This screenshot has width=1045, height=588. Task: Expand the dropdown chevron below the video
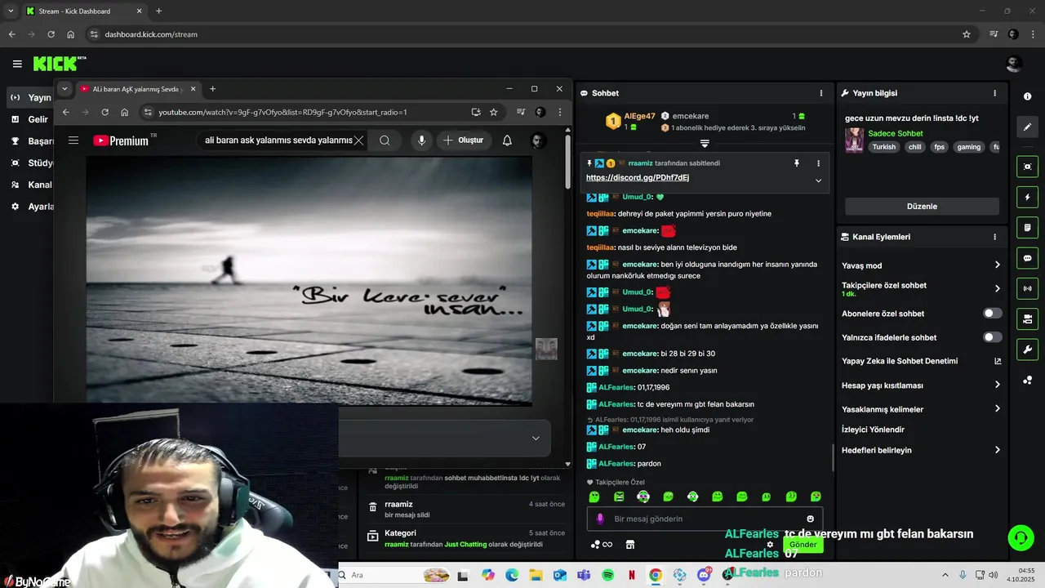(x=536, y=439)
